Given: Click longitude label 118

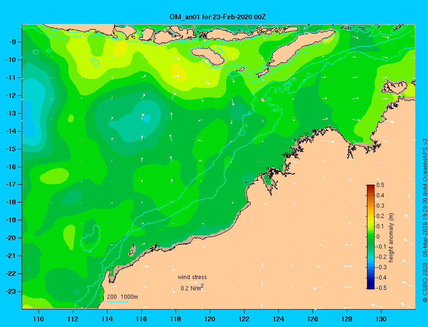Looking at the screenshot, I should (x=176, y=319).
